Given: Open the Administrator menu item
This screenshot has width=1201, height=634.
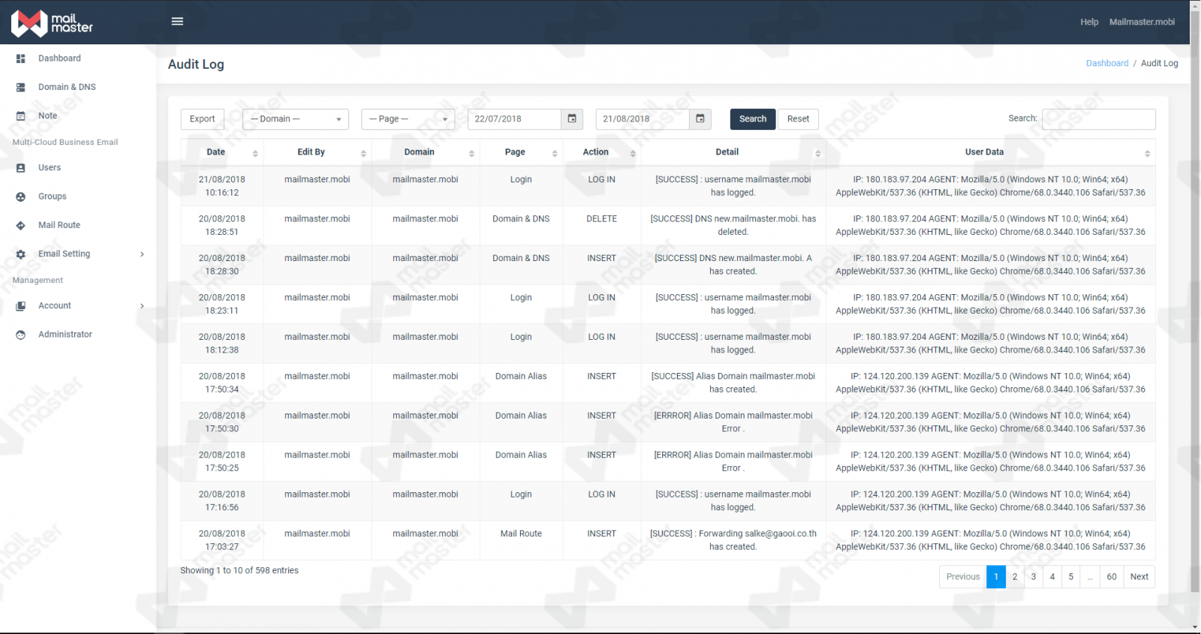Looking at the screenshot, I should click(65, 335).
